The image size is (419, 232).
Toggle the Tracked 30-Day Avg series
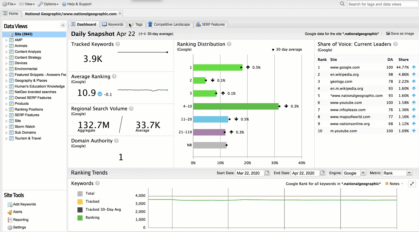coord(80,210)
